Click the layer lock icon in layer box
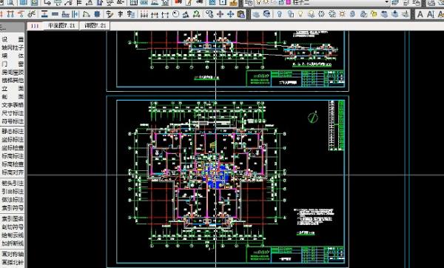 pos(281,2)
